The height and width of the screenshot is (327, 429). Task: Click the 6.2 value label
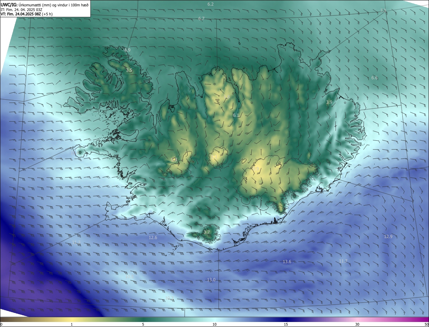210,4
